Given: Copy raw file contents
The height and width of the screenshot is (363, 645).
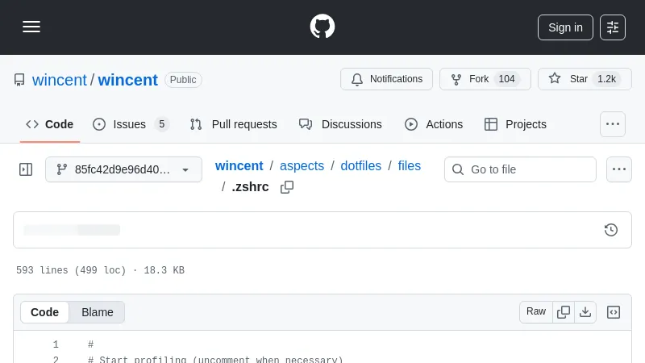Looking at the screenshot, I should (x=564, y=312).
